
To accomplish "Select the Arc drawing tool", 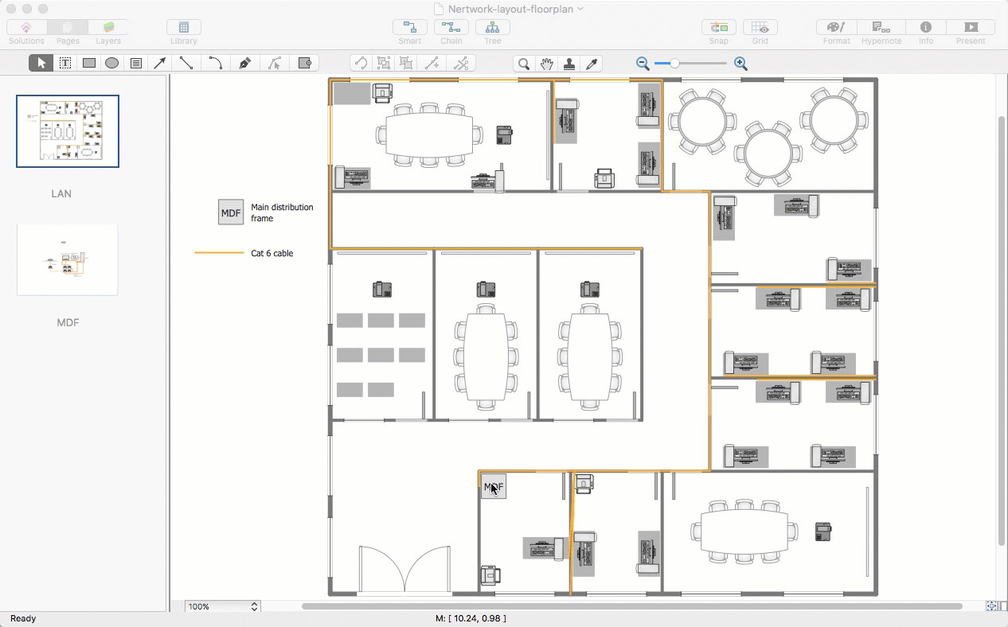I will pyautogui.click(x=215, y=64).
